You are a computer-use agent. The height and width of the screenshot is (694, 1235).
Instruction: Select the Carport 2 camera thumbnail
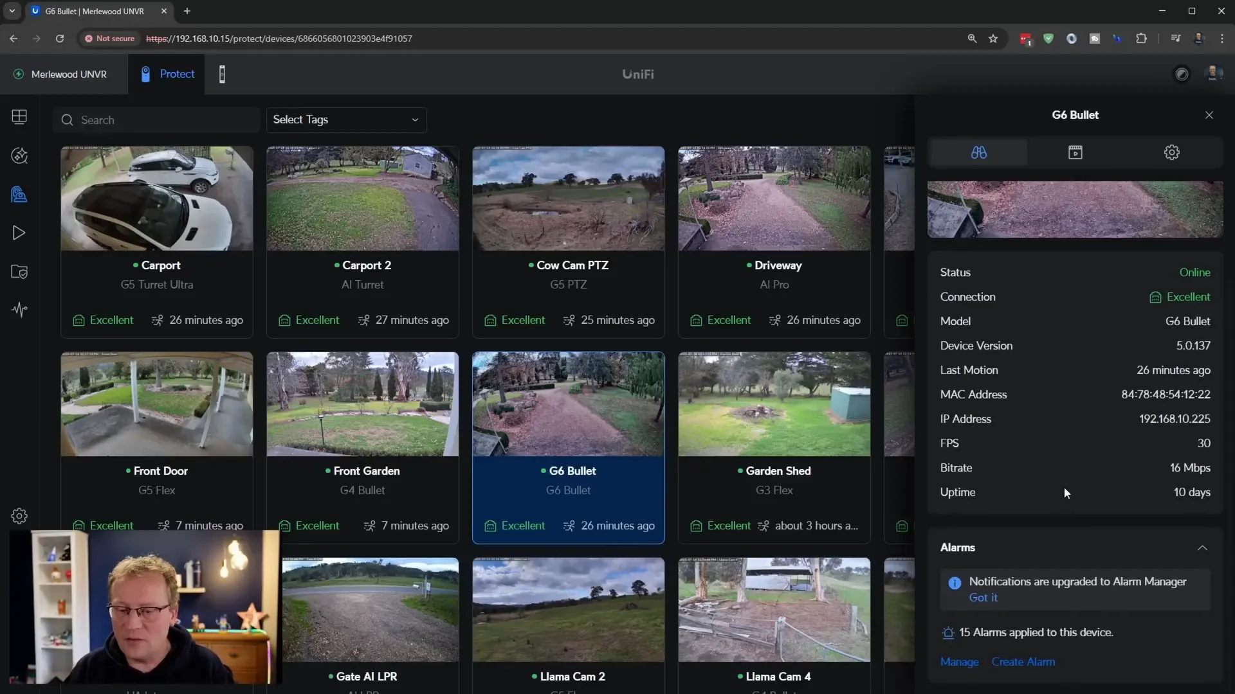pyautogui.click(x=363, y=199)
